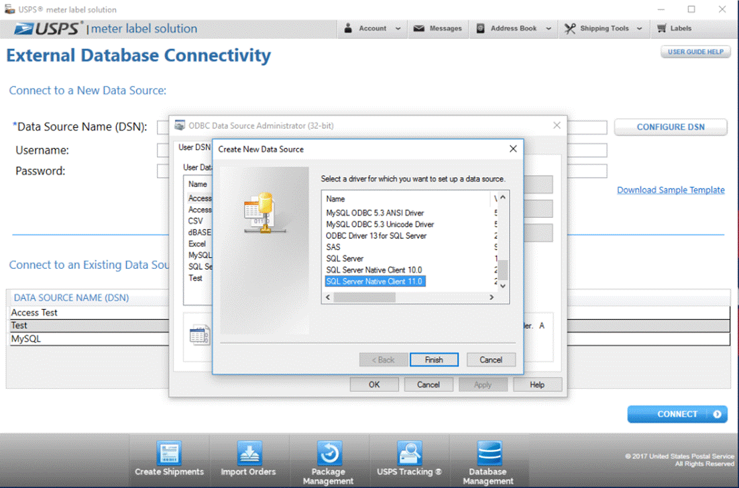Click driver list scroll up arrow
Viewport: 739px width, 488px height.
pyautogui.click(x=504, y=197)
